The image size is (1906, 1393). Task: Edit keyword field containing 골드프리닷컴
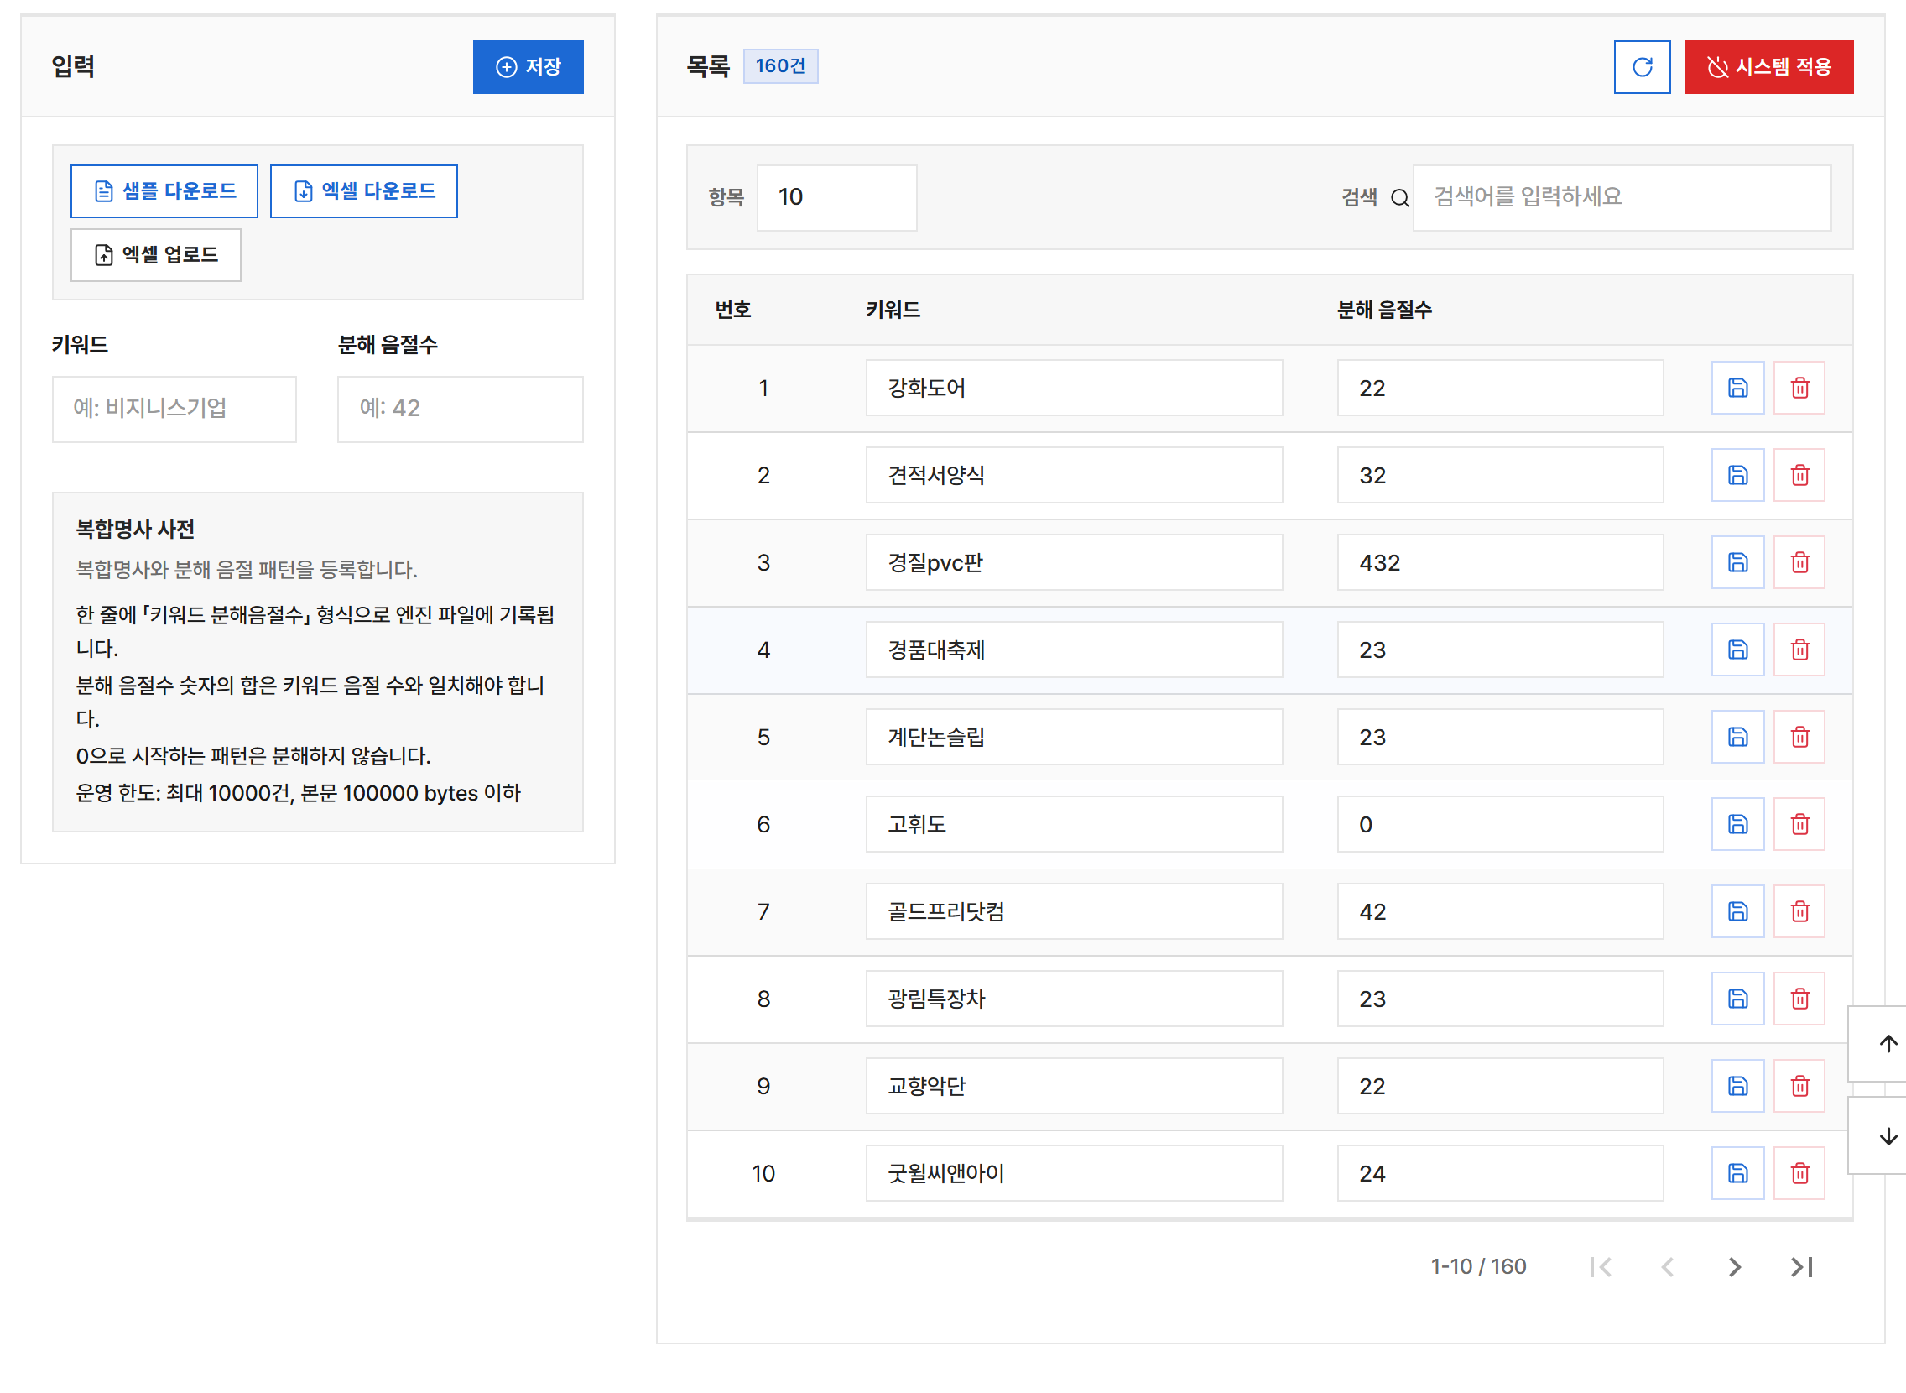(1074, 911)
